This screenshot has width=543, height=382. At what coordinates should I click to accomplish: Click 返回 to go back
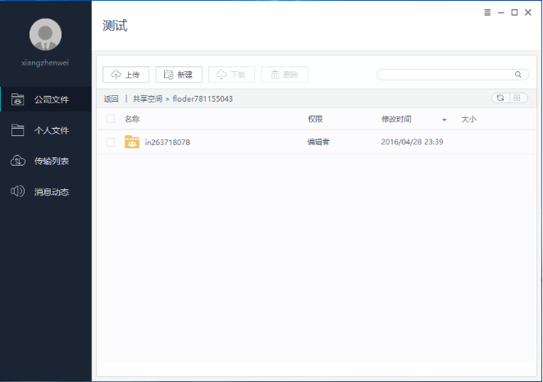click(111, 99)
